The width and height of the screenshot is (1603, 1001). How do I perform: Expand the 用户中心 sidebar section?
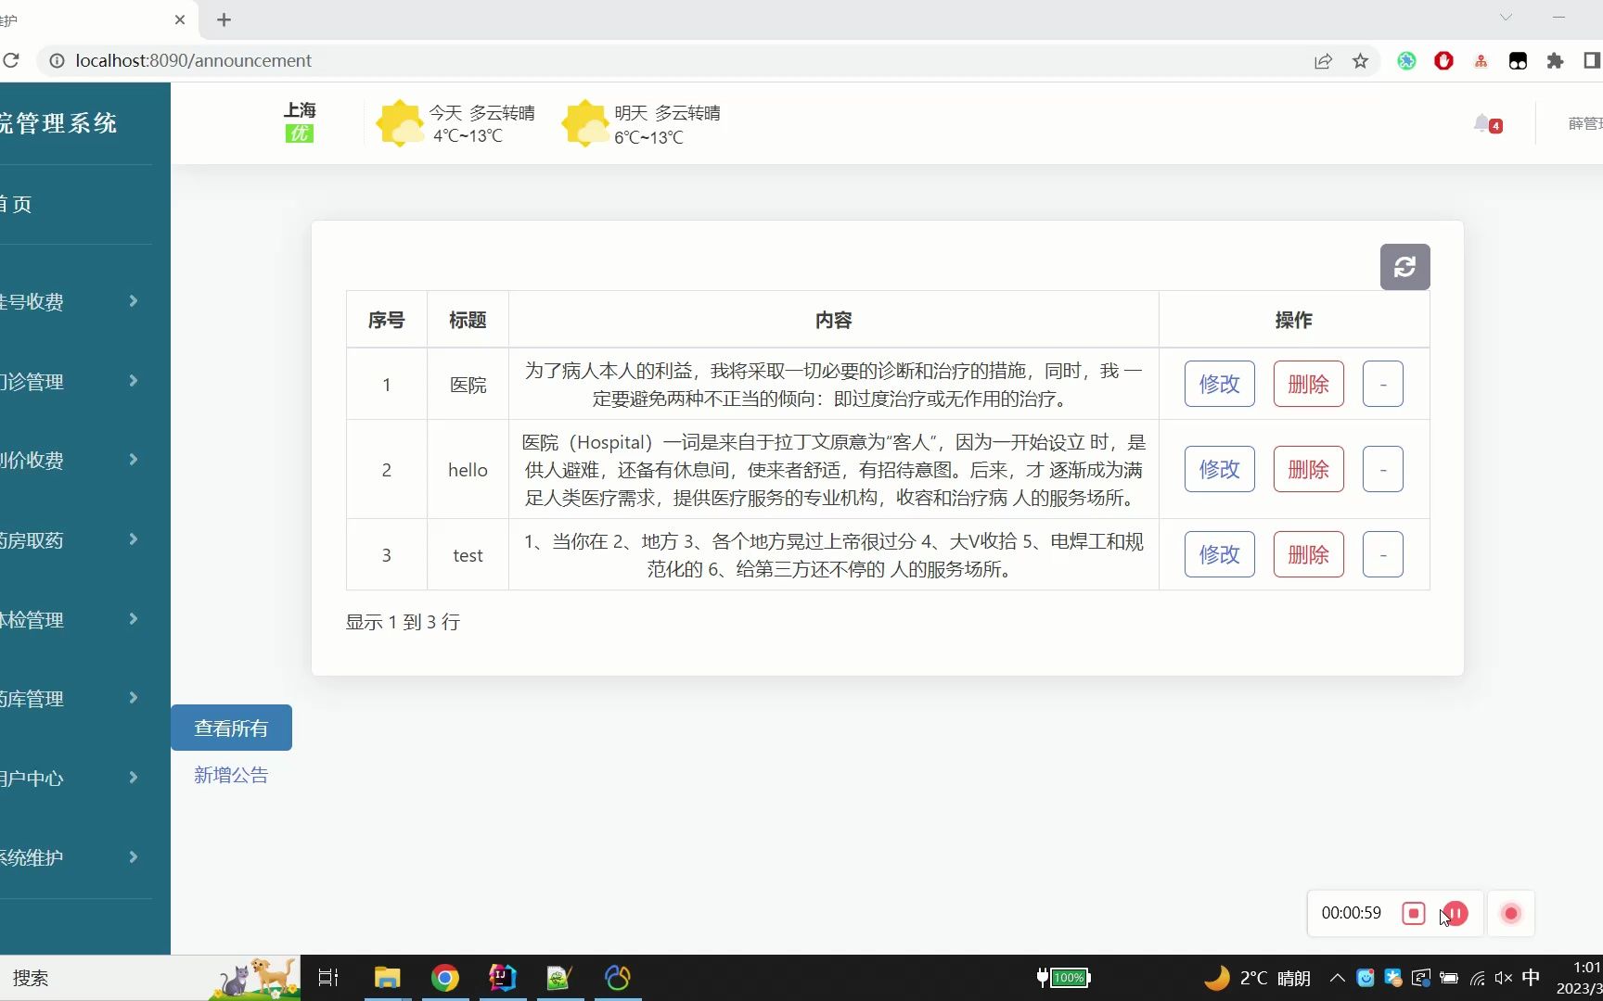(65, 778)
